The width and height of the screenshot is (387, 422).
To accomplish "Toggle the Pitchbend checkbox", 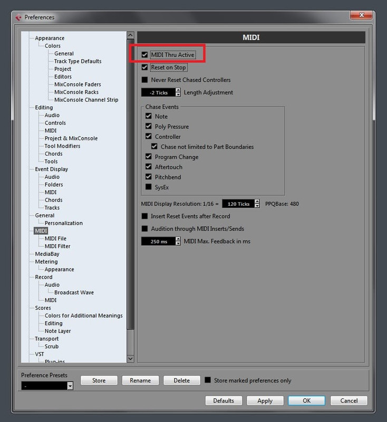I will [x=149, y=177].
